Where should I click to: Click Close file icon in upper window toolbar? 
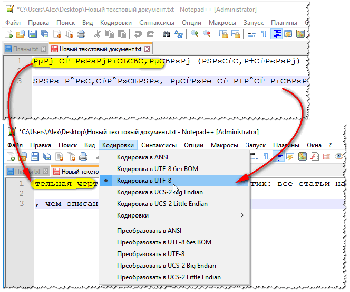pos(57,34)
